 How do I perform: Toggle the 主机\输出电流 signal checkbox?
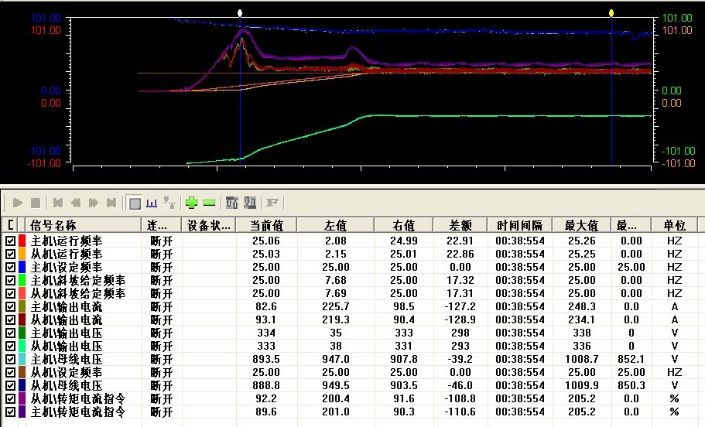click(10, 306)
